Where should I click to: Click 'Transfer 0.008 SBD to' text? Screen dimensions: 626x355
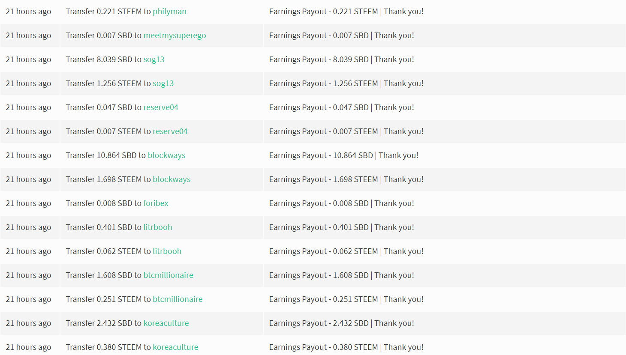click(x=104, y=203)
